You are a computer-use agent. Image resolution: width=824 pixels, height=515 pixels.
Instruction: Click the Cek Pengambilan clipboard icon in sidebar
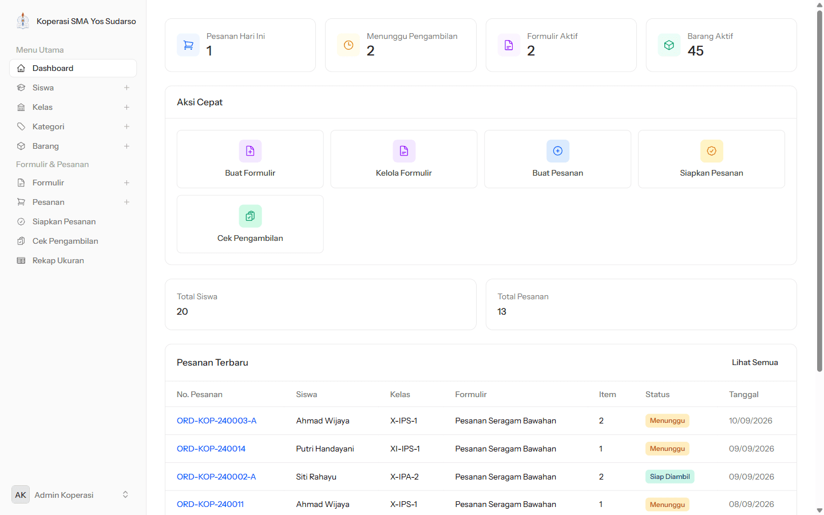coord(21,241)
